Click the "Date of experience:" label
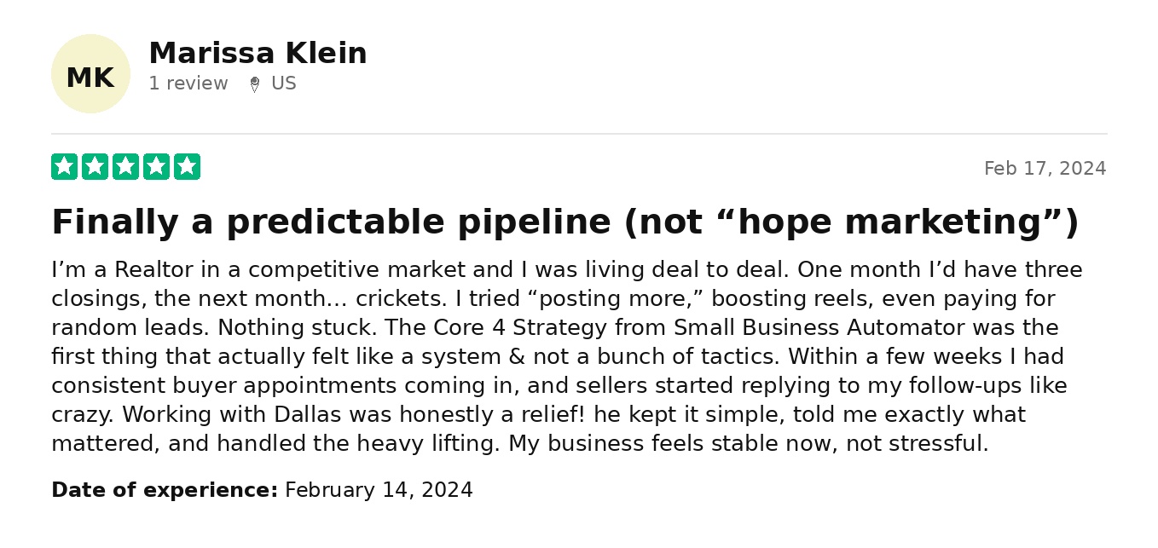The width and height of the screenshot is (1158, 548). [165, 490]
